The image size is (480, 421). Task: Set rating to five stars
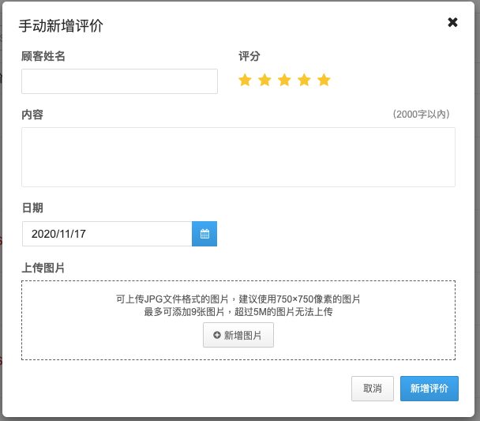(x=324, y=81)
